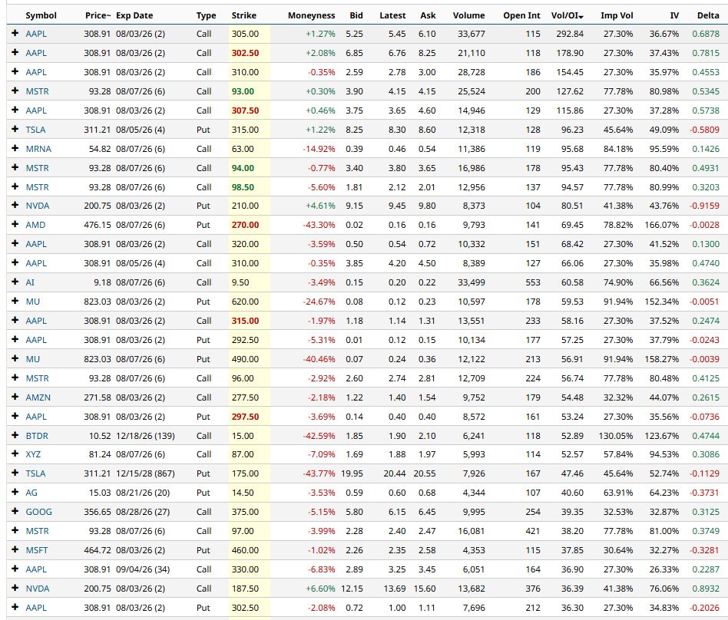Click the plus icon beside AG
728x620 pixels.
(x=15, y=493)
